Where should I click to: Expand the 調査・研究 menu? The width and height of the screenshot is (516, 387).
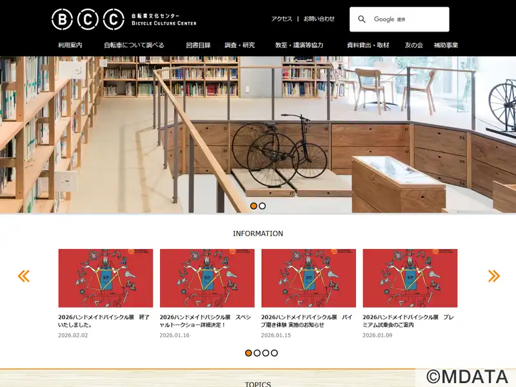pos(239,45)
